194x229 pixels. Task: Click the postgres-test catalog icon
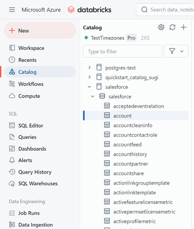(99, 67)
